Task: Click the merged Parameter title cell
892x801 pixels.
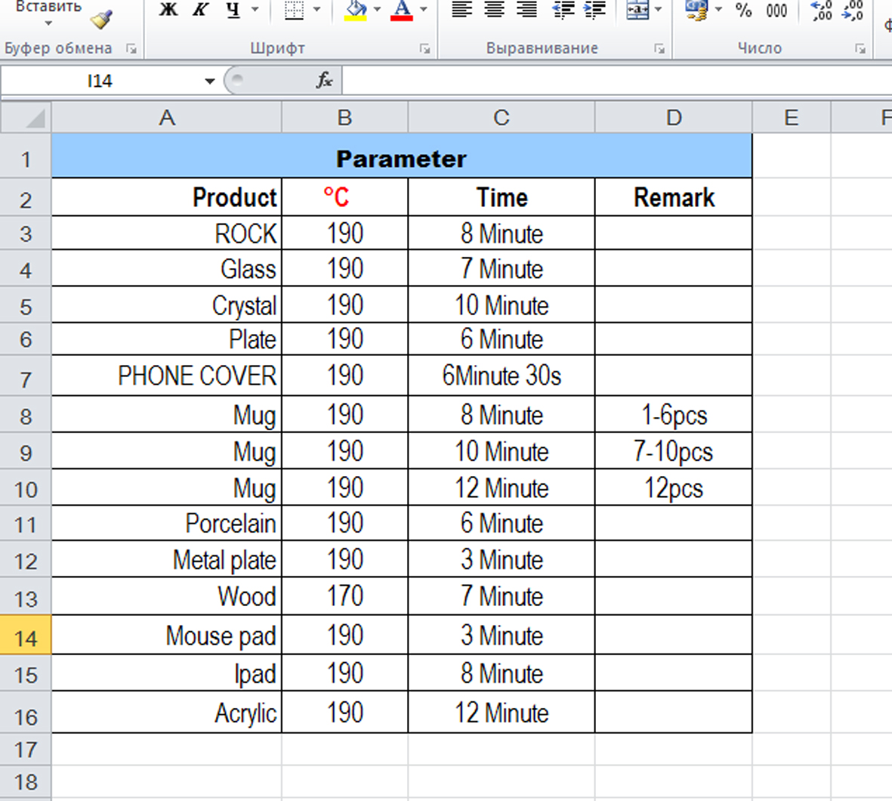Action: (402, 156)
